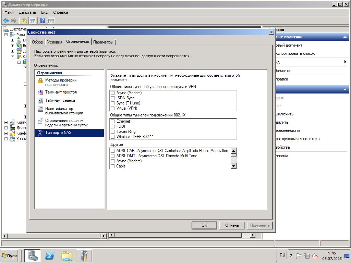The height and width of the screenshot is (263, 351).
Task: Click the Back arrow in the toolbar
Action: (x=6, y=21)
